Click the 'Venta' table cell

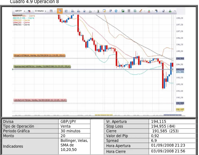(x=74, y=126)
